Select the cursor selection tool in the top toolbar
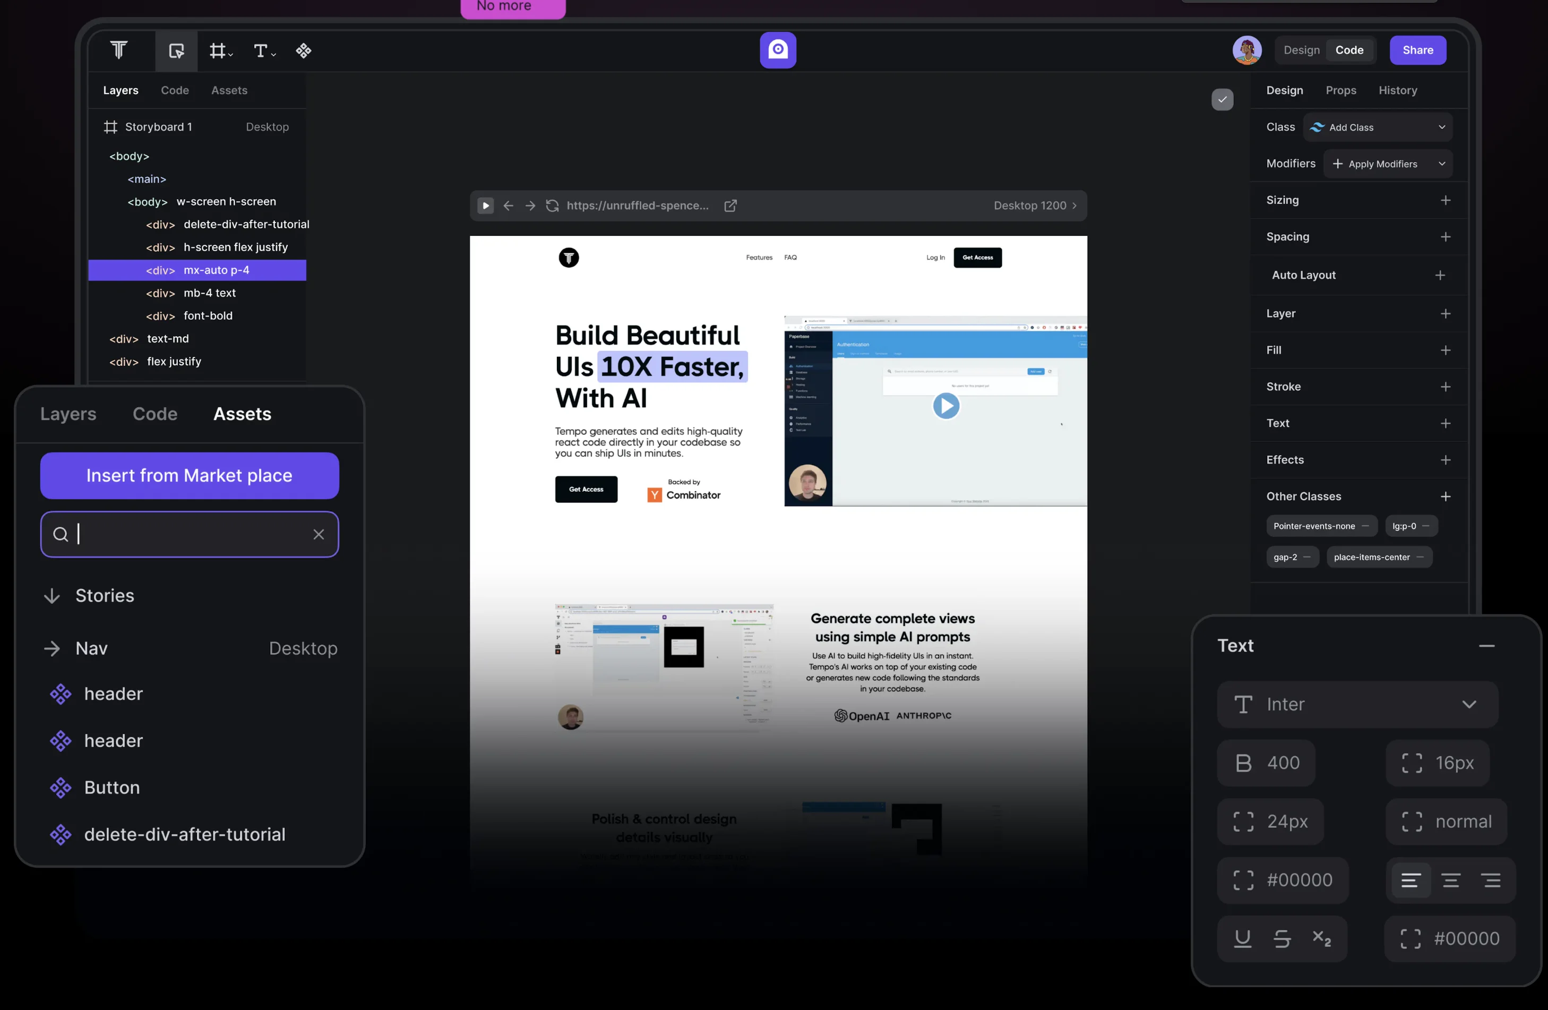Screen dimensions: 1548x1010 (176, 50)
